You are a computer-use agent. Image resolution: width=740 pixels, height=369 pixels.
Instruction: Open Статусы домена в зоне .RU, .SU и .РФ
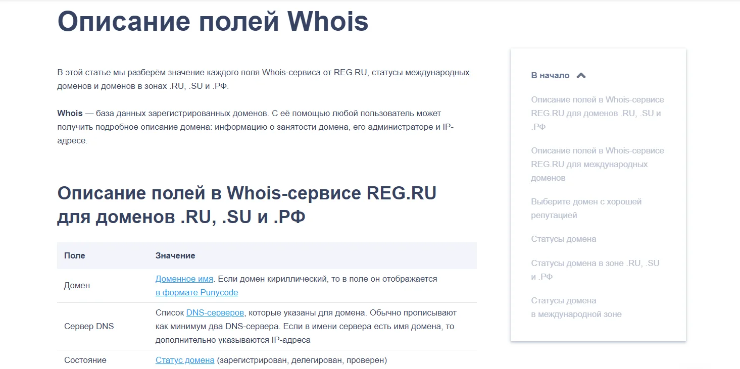[x=595, y=270]
